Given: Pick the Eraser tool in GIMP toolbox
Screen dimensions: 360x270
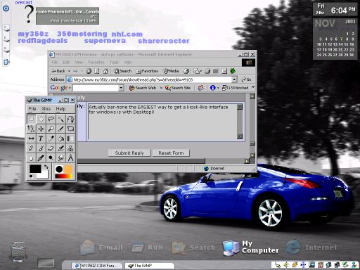Looking at the screenshot, I should [51, 148].
